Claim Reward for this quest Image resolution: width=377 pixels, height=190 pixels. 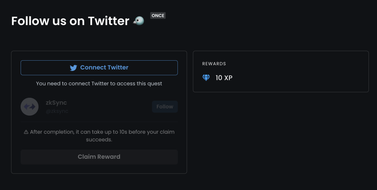tap(99, 157)
